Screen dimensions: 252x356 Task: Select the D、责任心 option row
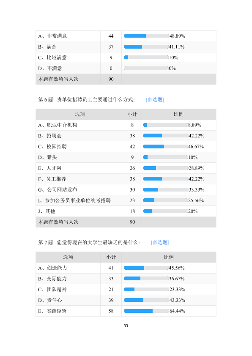click(126, 300)
